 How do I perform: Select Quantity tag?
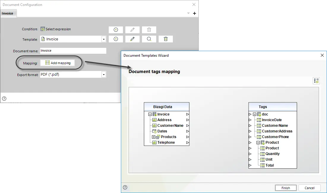click(272, 154)
